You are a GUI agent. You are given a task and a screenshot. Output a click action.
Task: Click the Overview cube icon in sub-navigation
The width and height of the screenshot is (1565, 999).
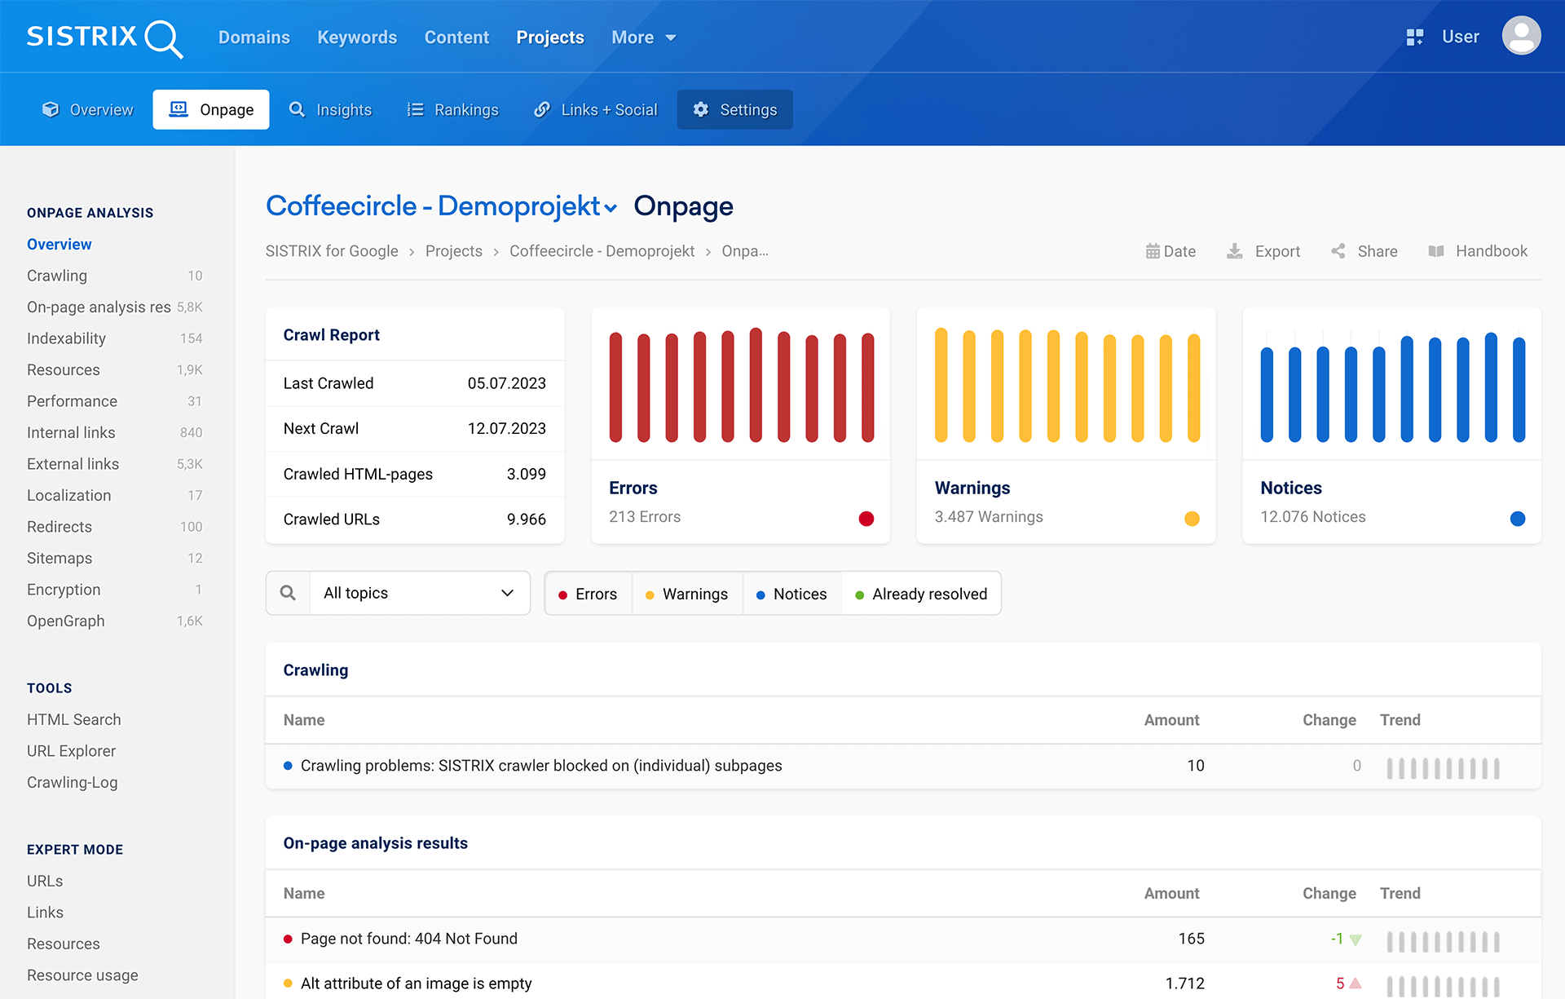(x=51, y=109)
